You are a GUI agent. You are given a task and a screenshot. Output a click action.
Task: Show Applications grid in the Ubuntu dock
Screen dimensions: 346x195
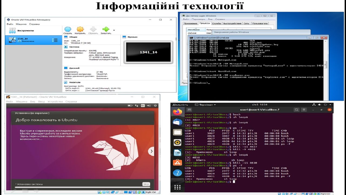point(177,187)
